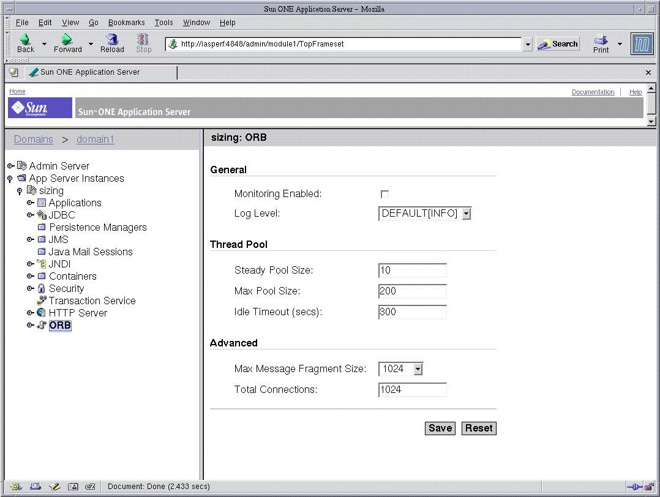Click the ORB node icon
This screenshot has width=660, height=497.
coord(41,325)
